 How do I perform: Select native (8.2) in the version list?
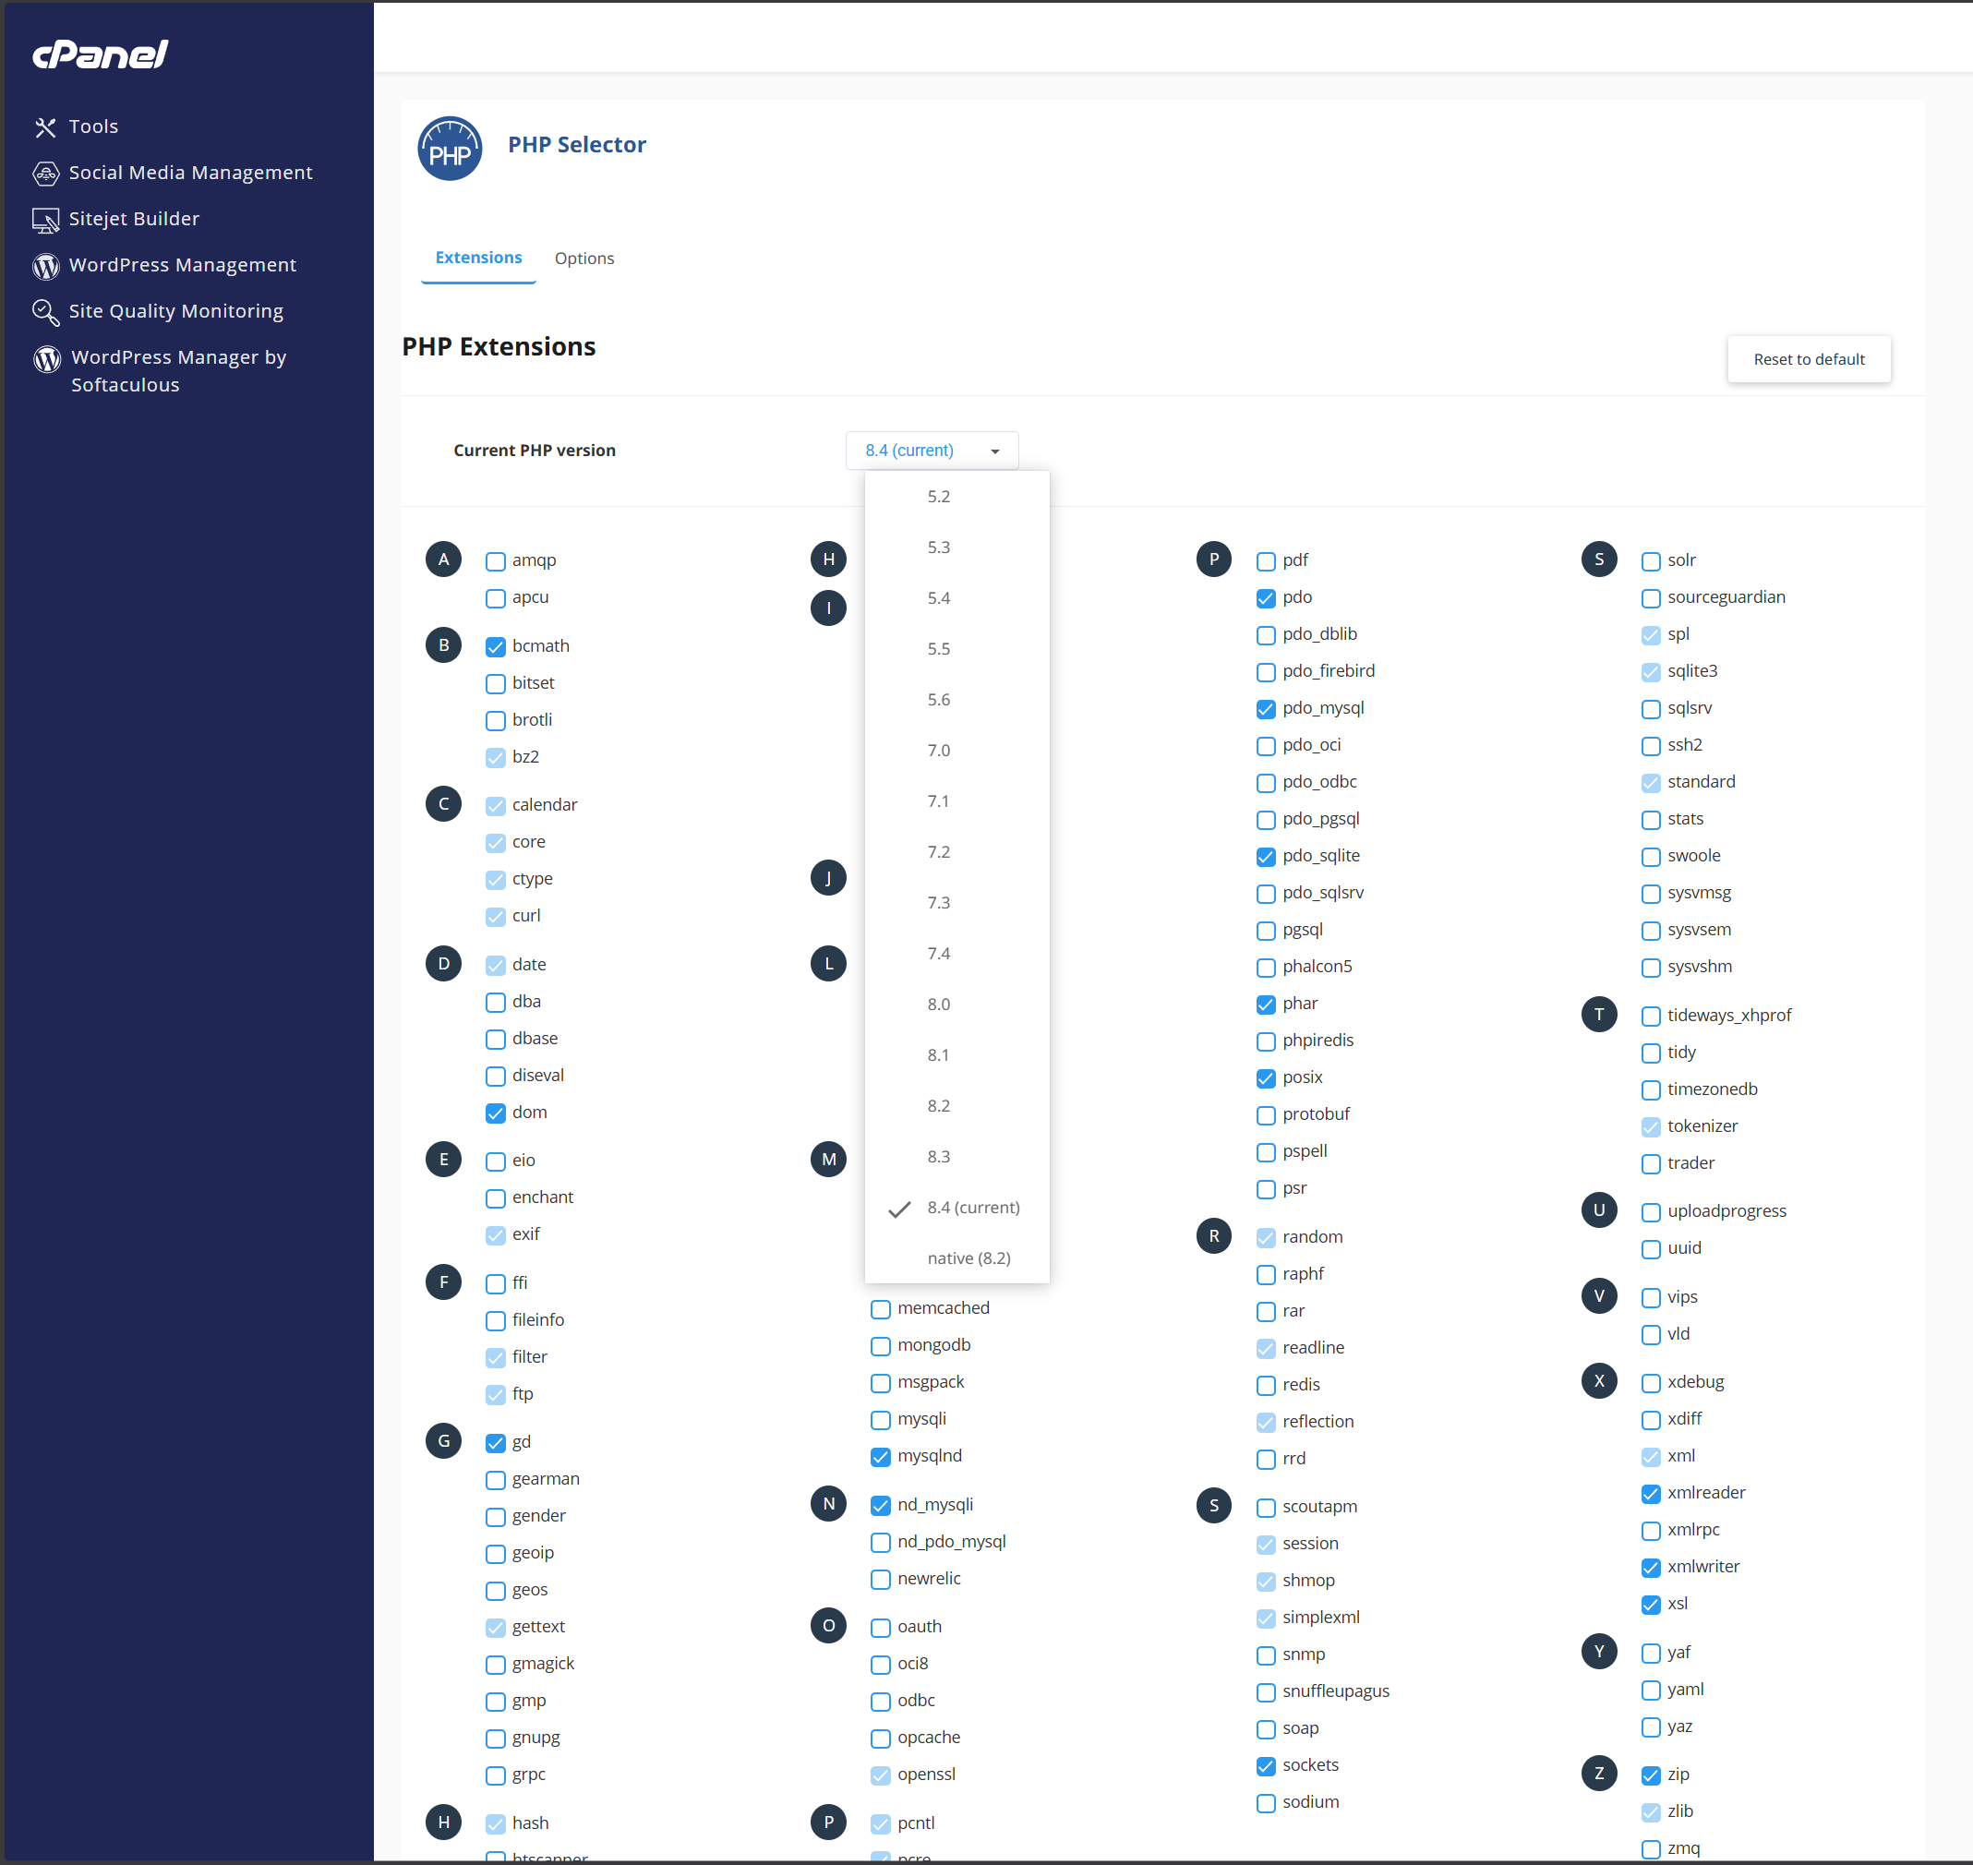tap(968, 1257)
